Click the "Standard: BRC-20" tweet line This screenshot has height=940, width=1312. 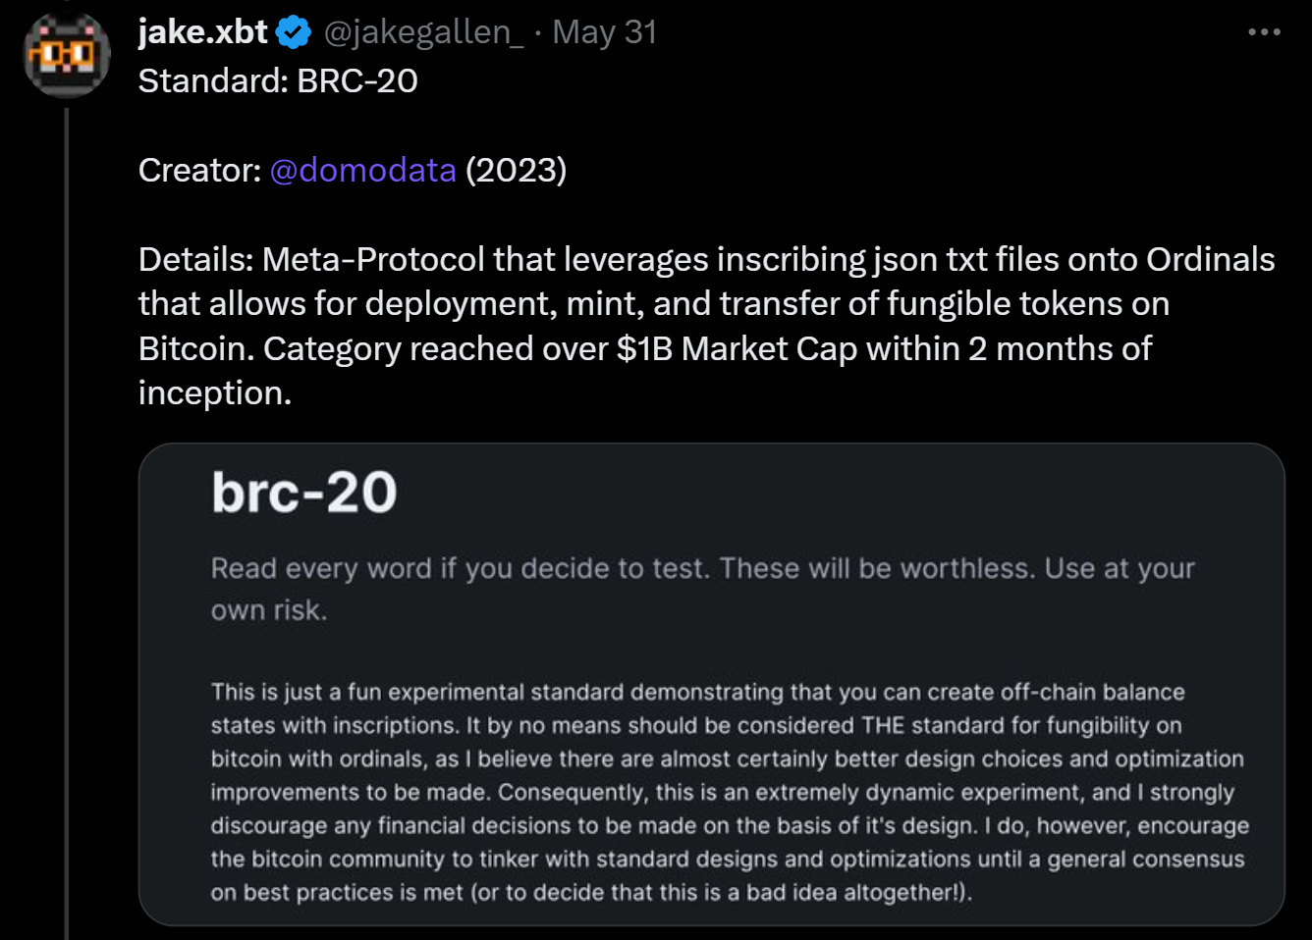(278, 80)
